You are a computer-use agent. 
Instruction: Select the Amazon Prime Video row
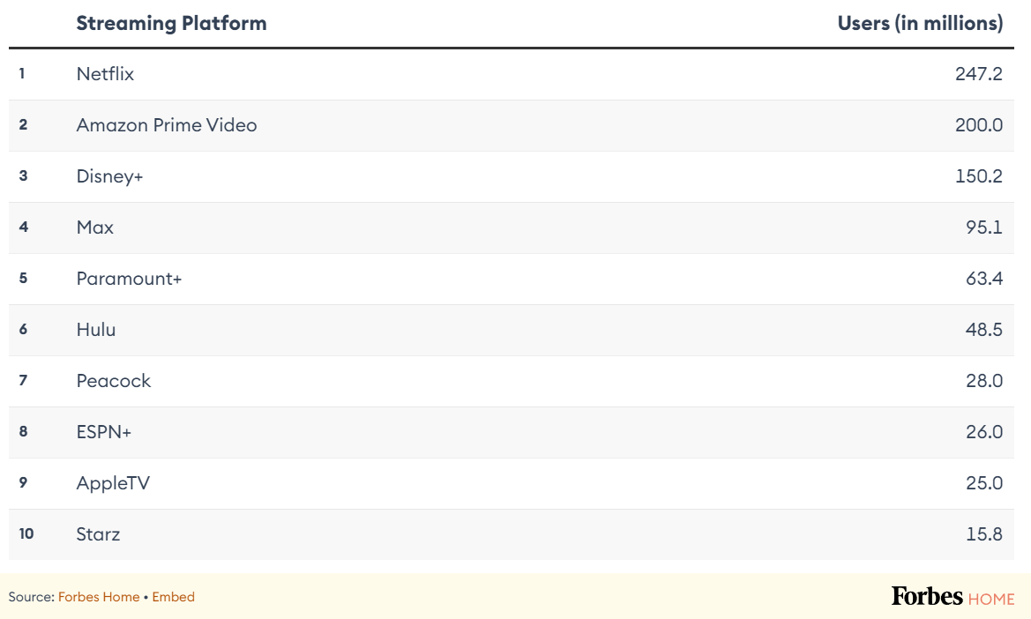point(512,125)
